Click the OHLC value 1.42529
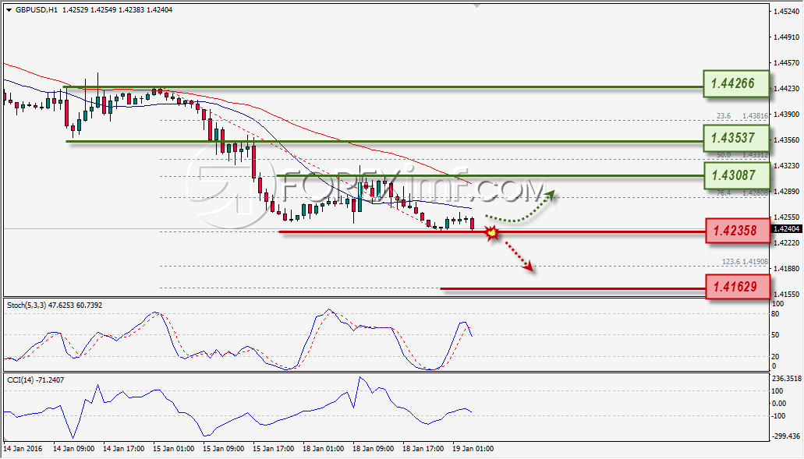The height and width of the screenshot is (459, 804). click(75, 9)
